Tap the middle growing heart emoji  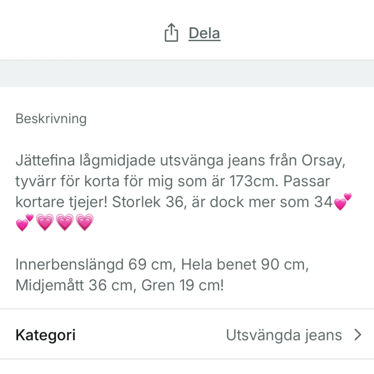(64, 222)
